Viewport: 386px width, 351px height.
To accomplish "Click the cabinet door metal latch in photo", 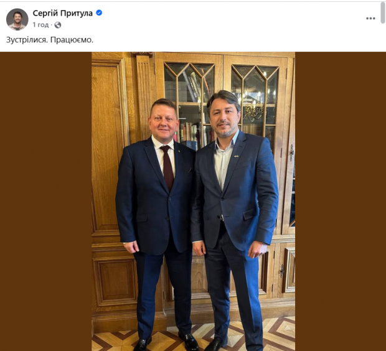I will (x=292, y=152).
